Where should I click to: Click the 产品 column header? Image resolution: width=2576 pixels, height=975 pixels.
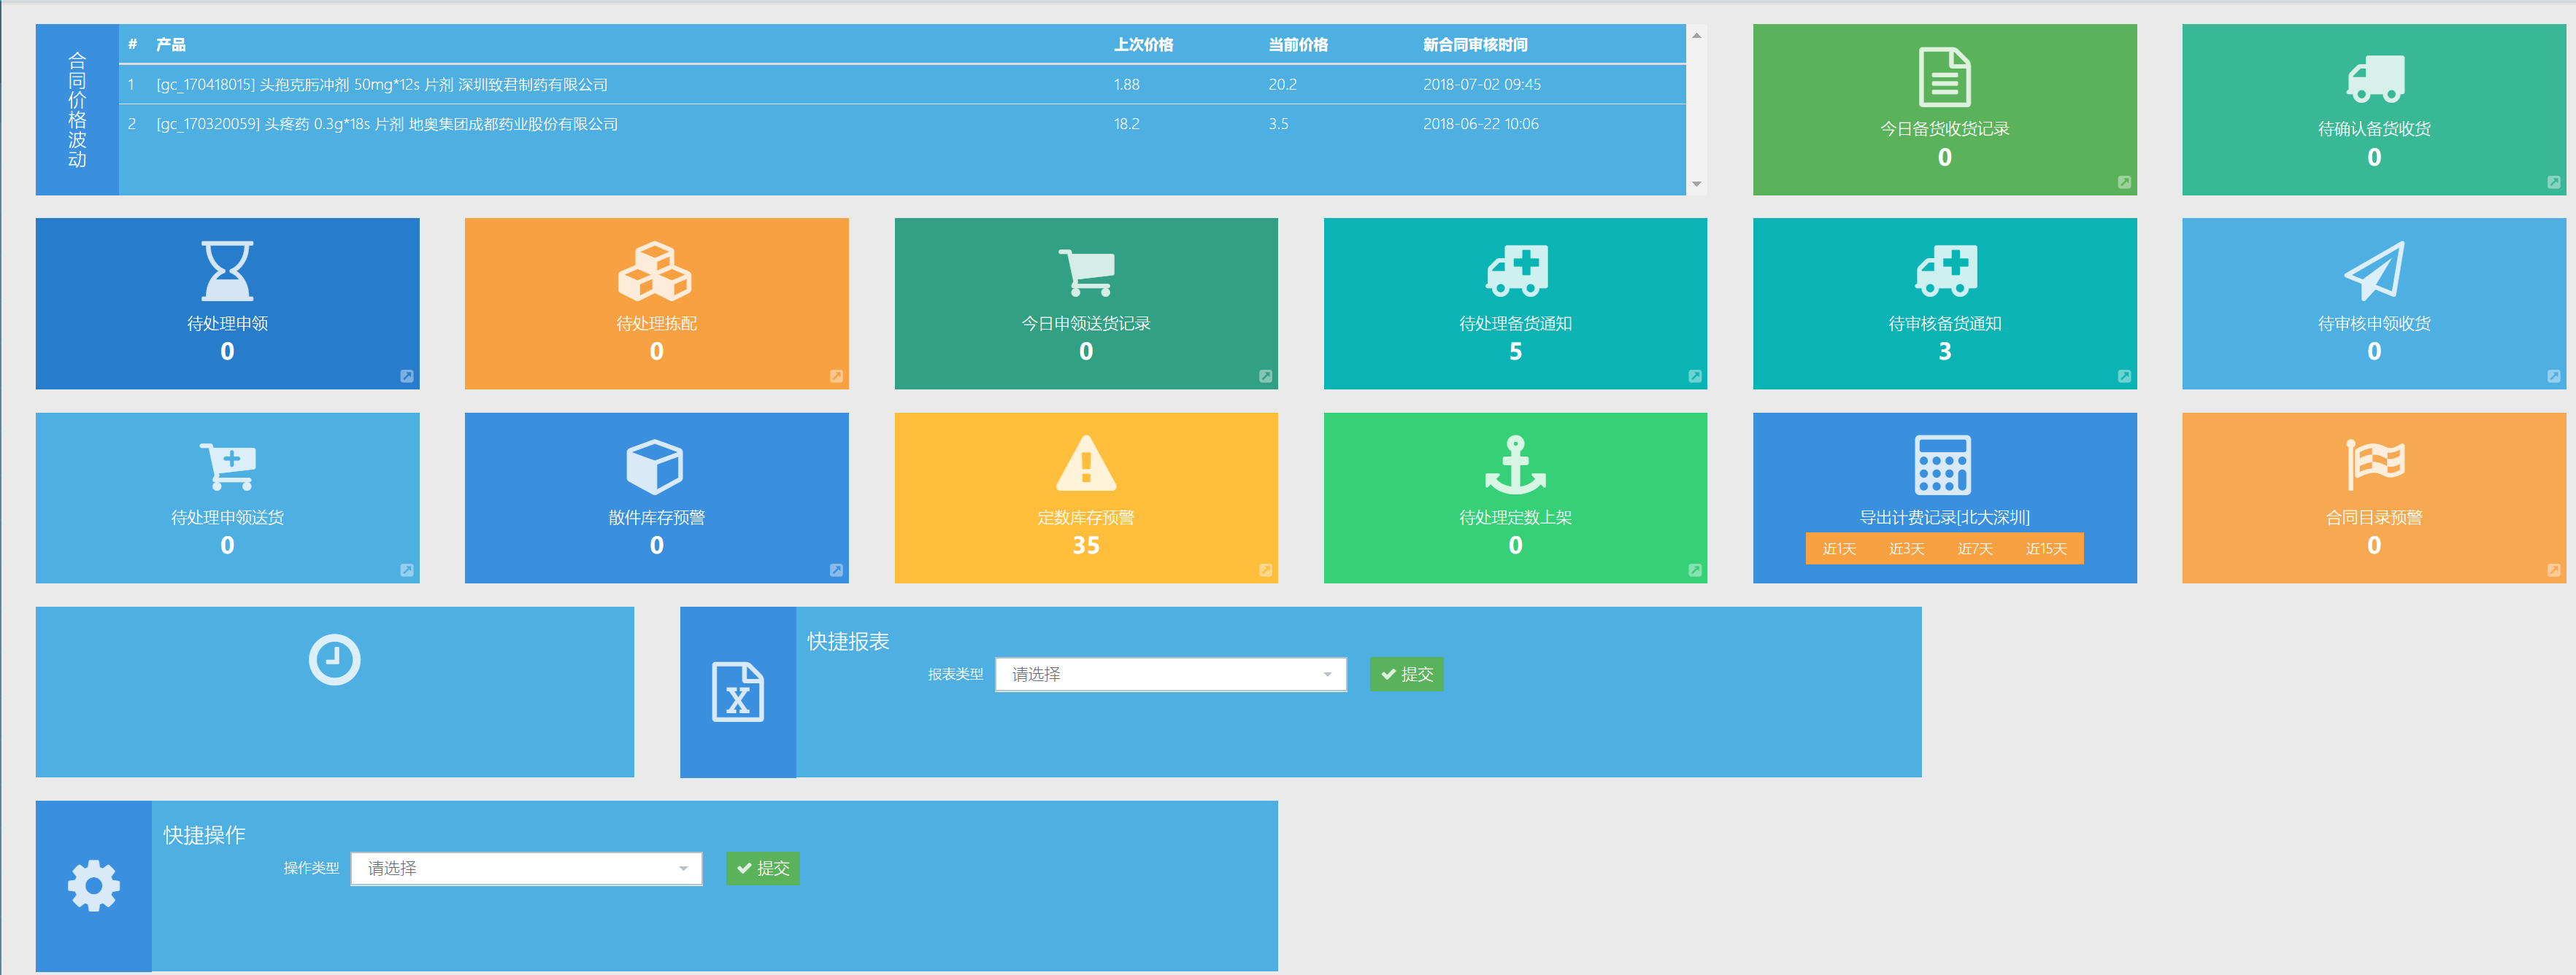170,45
